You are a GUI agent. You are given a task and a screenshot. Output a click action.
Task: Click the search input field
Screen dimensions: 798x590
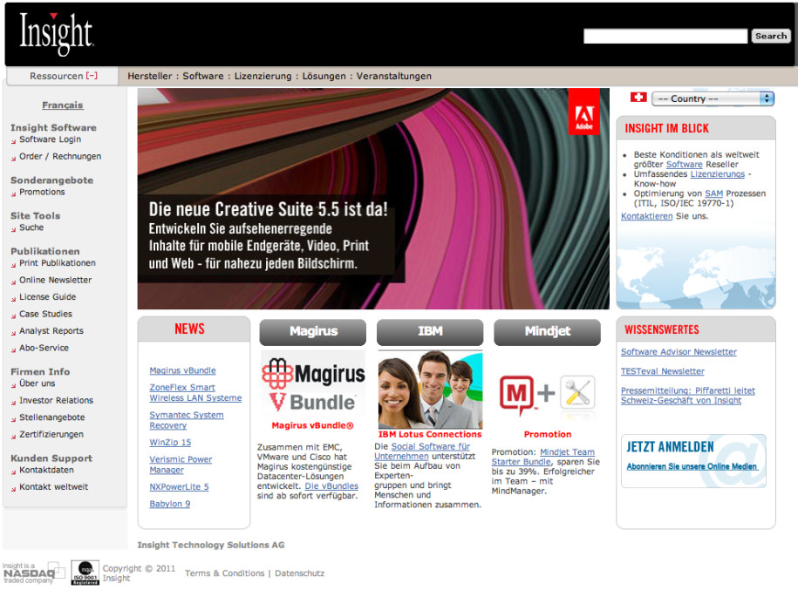pyautogui.click(x=665, y=36)
